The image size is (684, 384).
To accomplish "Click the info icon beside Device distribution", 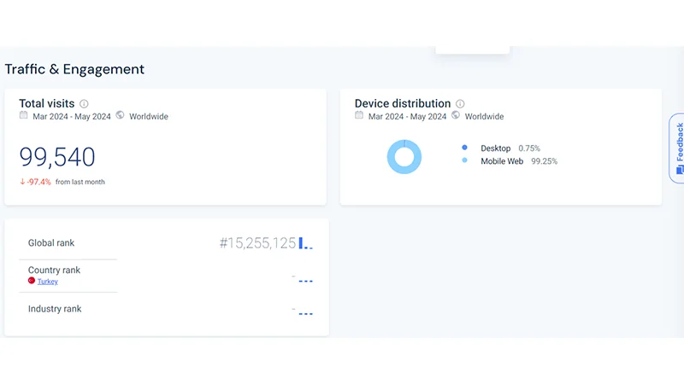I will [460, 104].
